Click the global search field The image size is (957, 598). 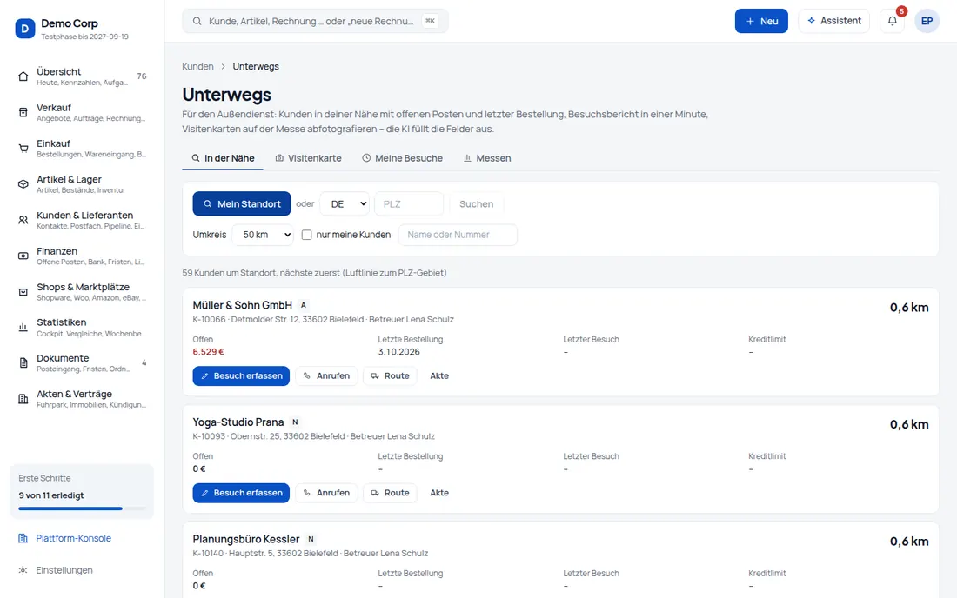tap(315, 21)
